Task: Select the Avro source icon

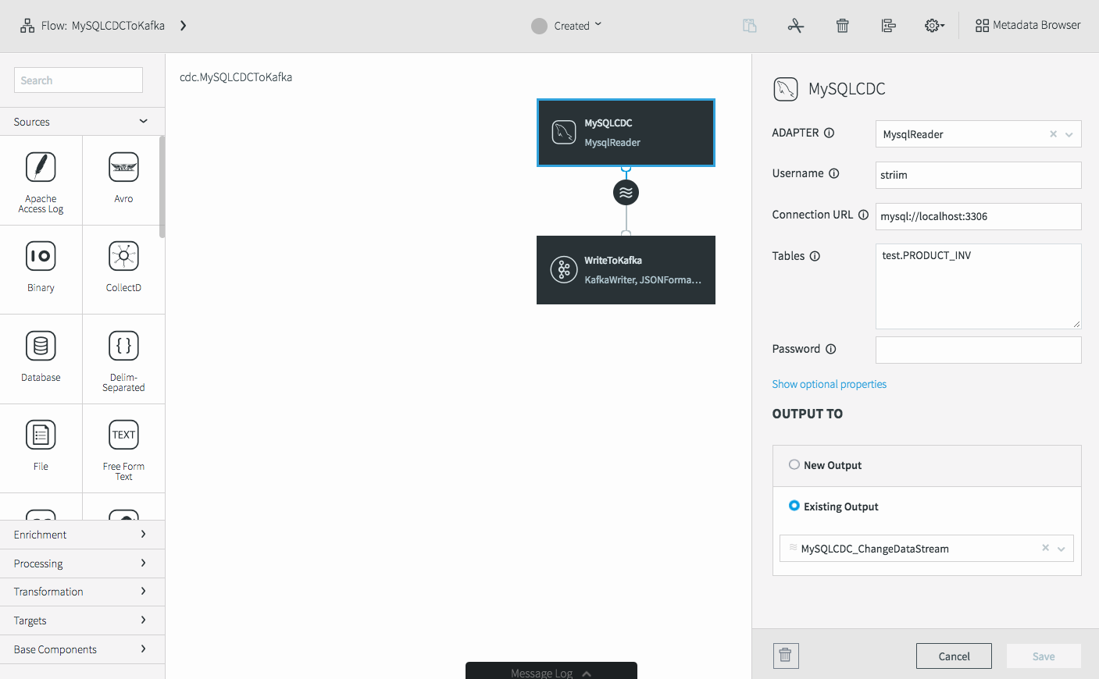Action: coord(123,167)
